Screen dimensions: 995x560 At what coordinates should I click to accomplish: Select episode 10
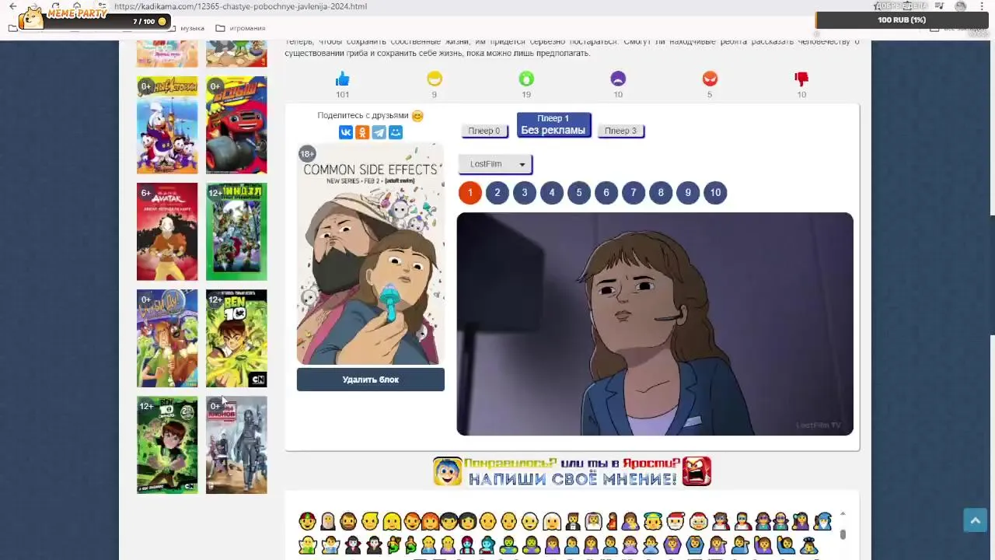pos(715,193)
